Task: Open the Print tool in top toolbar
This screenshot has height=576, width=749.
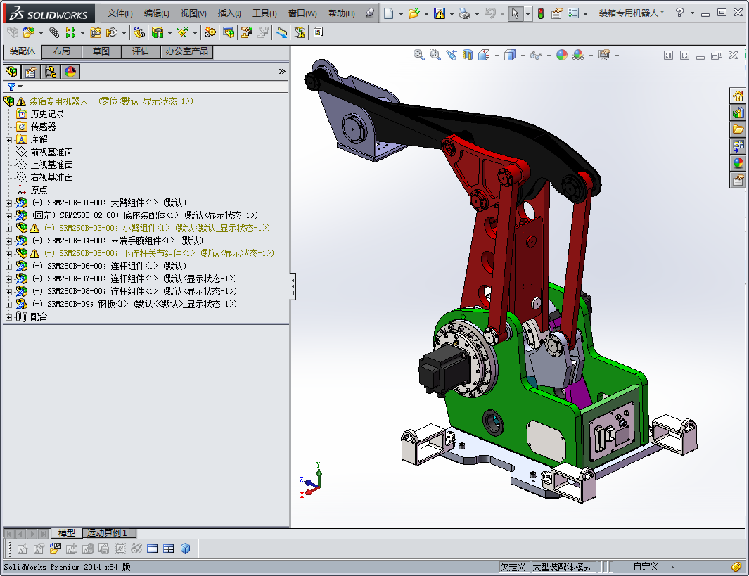Action: tap(463, 13)
